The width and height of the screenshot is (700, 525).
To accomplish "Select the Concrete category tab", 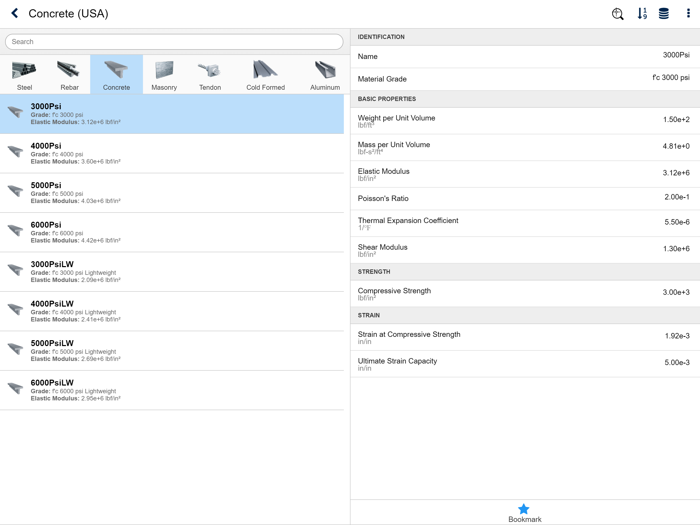I will click(117, 75).
